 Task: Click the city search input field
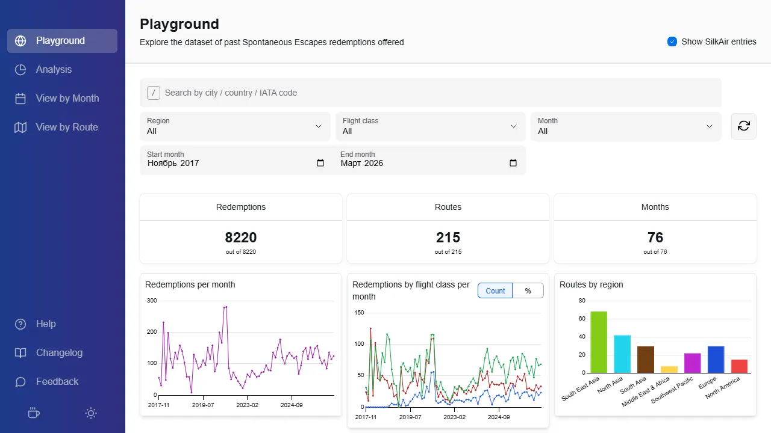[x=430, y=92]
